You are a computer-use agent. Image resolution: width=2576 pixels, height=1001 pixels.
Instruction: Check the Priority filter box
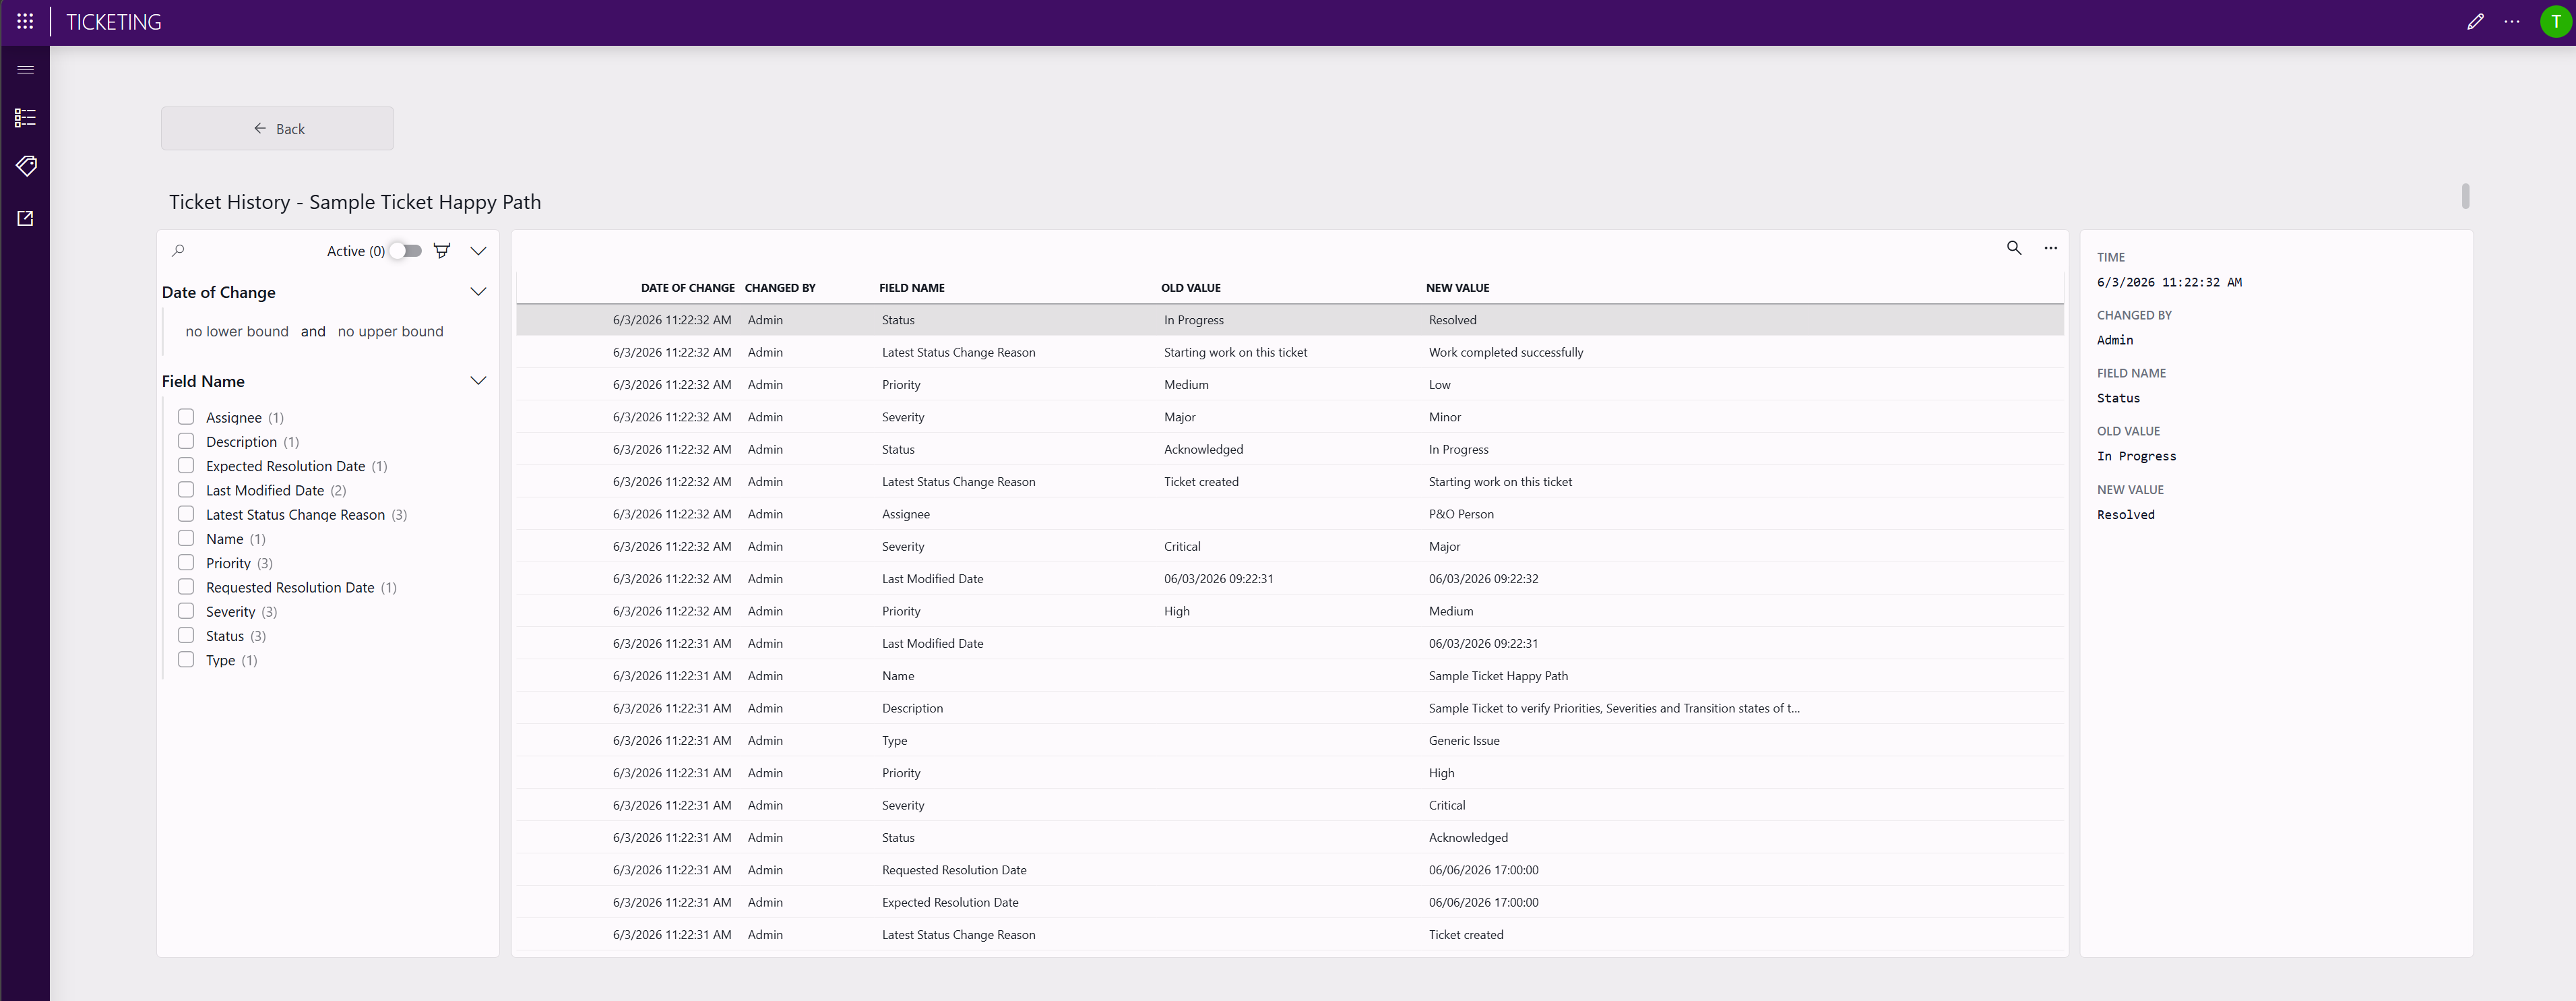coord(186,562)
